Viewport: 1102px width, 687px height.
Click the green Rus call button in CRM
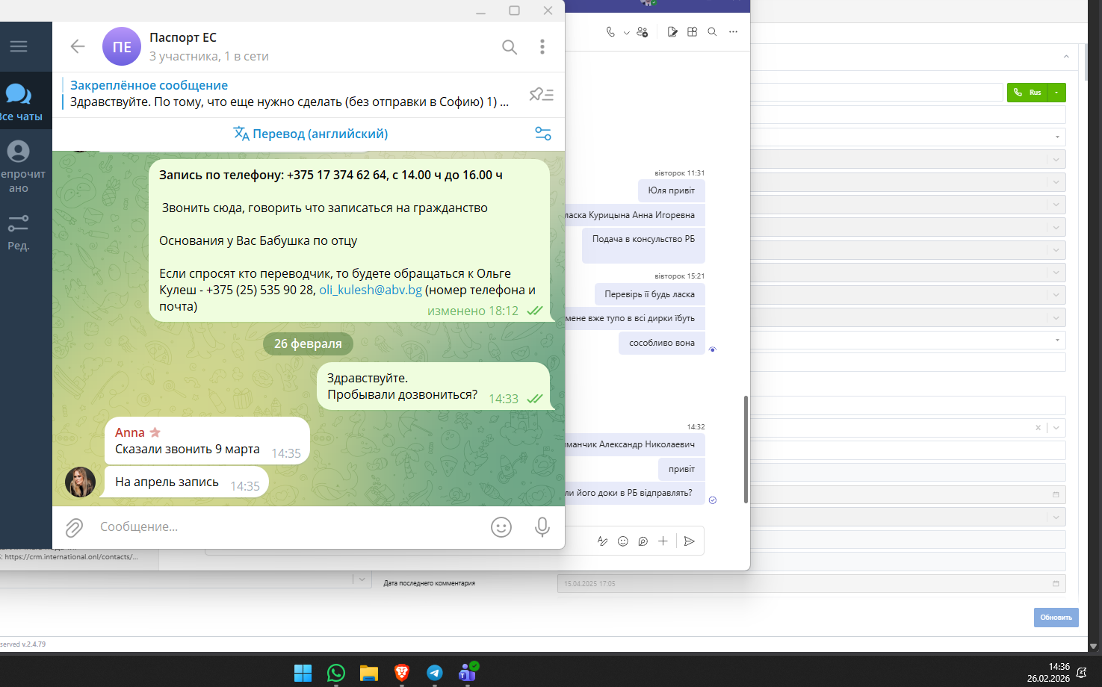[x=1027, y=93]
